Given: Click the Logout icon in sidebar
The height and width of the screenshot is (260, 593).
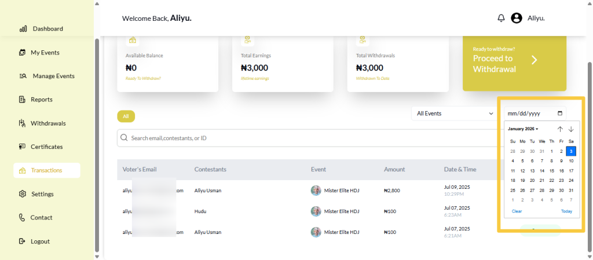Looking at the screenshot, I should point(22,241).
